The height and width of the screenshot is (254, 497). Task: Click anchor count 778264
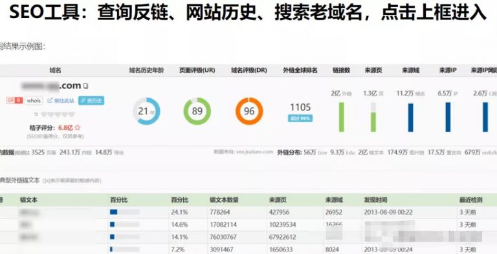pyautogui.click(x=219, y=212)
